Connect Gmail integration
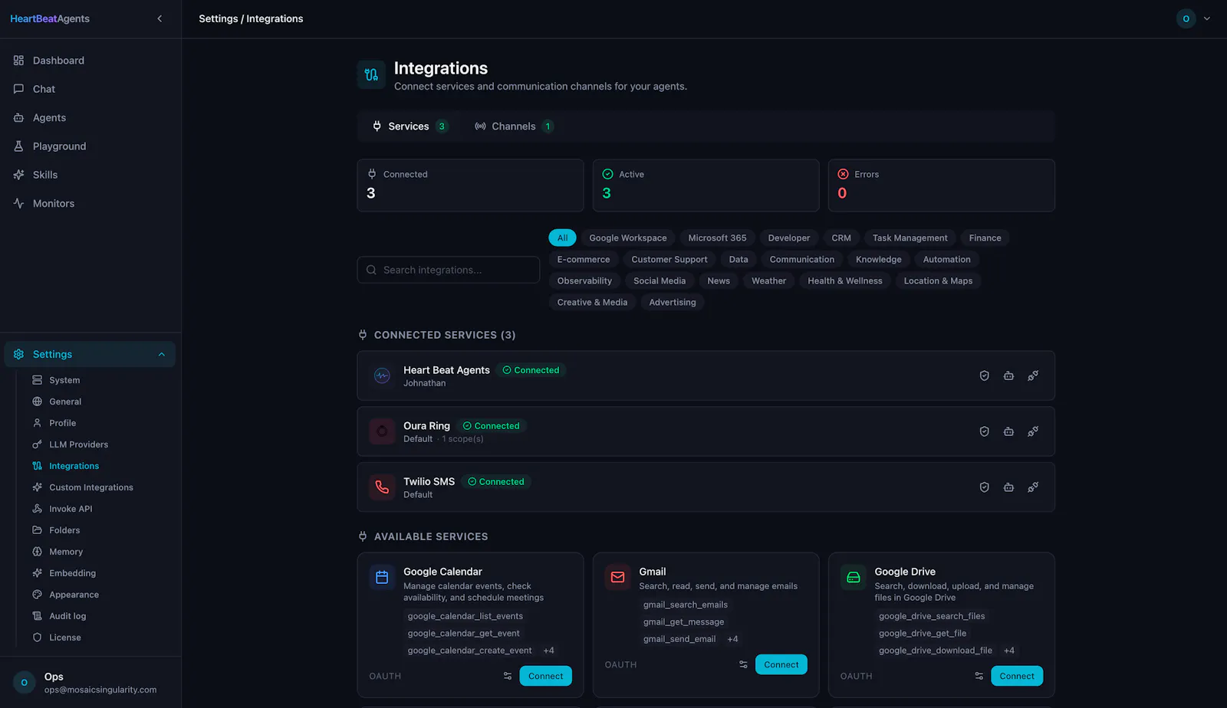This screenshot has height=708, width=1227. pyautogui.click(x=781, y=664)
